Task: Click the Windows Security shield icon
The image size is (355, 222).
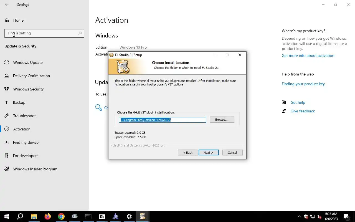Action: (7, 89)
